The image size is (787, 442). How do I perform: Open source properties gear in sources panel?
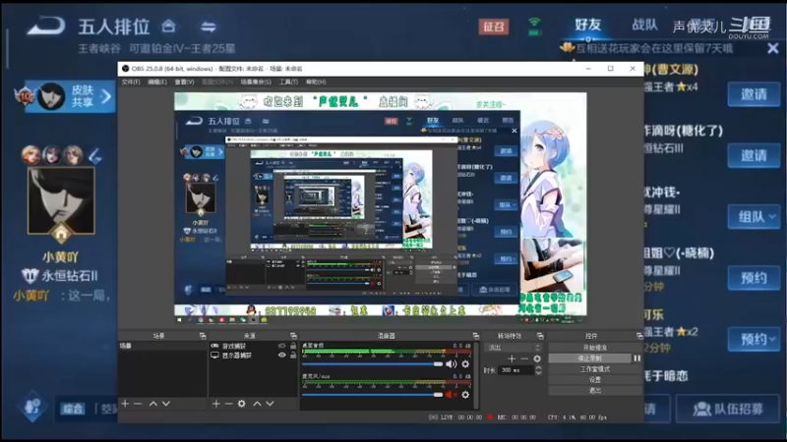(x=241, y=404)
